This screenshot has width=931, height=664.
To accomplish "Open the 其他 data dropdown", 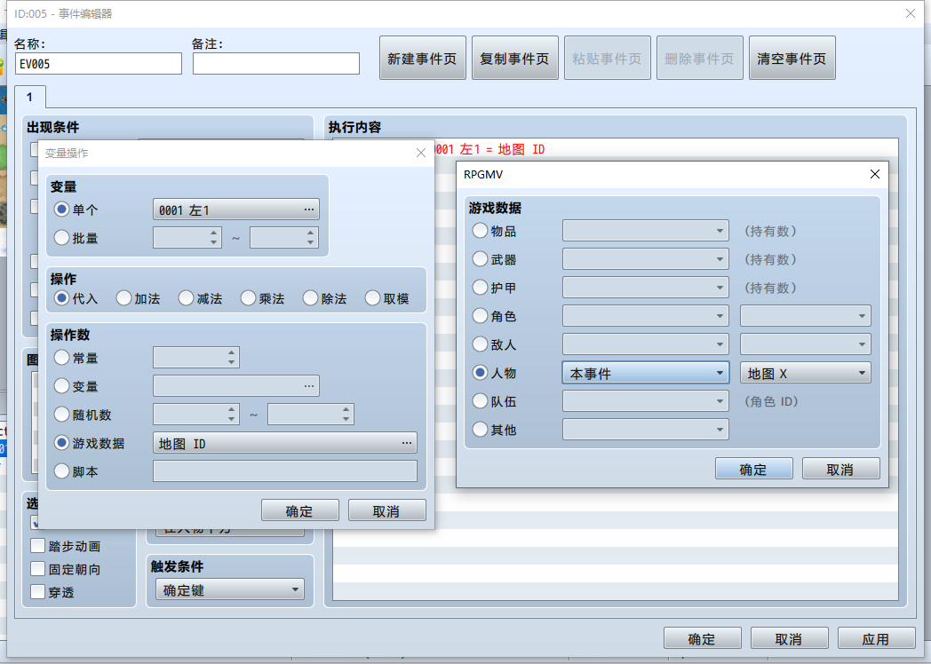I will tap(646, 430).
